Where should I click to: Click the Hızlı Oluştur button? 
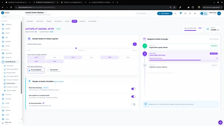coord(165,13)
